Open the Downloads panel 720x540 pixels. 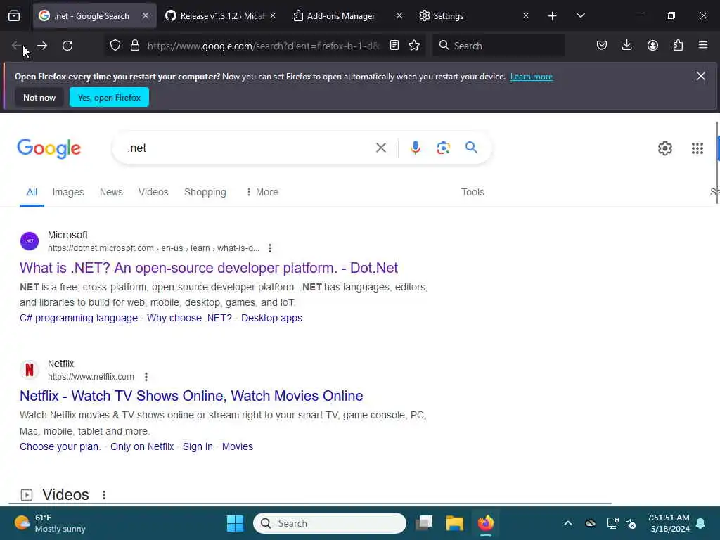[626, 46]
